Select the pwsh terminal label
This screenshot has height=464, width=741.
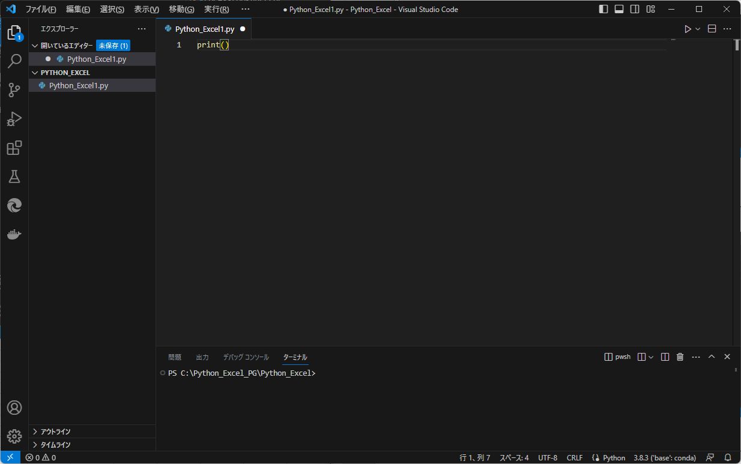tap(617, 357)
